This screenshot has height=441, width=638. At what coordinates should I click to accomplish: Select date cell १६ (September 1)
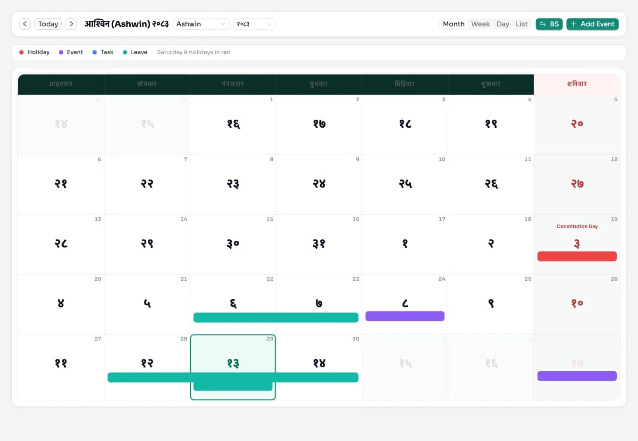pos(233,124)
